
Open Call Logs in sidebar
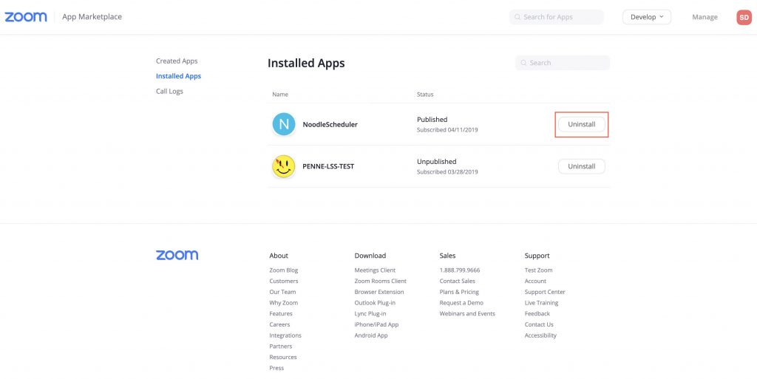tap(169, 91)
